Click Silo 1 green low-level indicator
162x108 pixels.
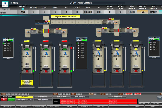pos(33,71)
